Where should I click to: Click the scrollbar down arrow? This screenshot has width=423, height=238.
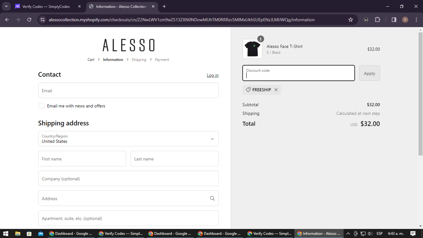point(420,226)
